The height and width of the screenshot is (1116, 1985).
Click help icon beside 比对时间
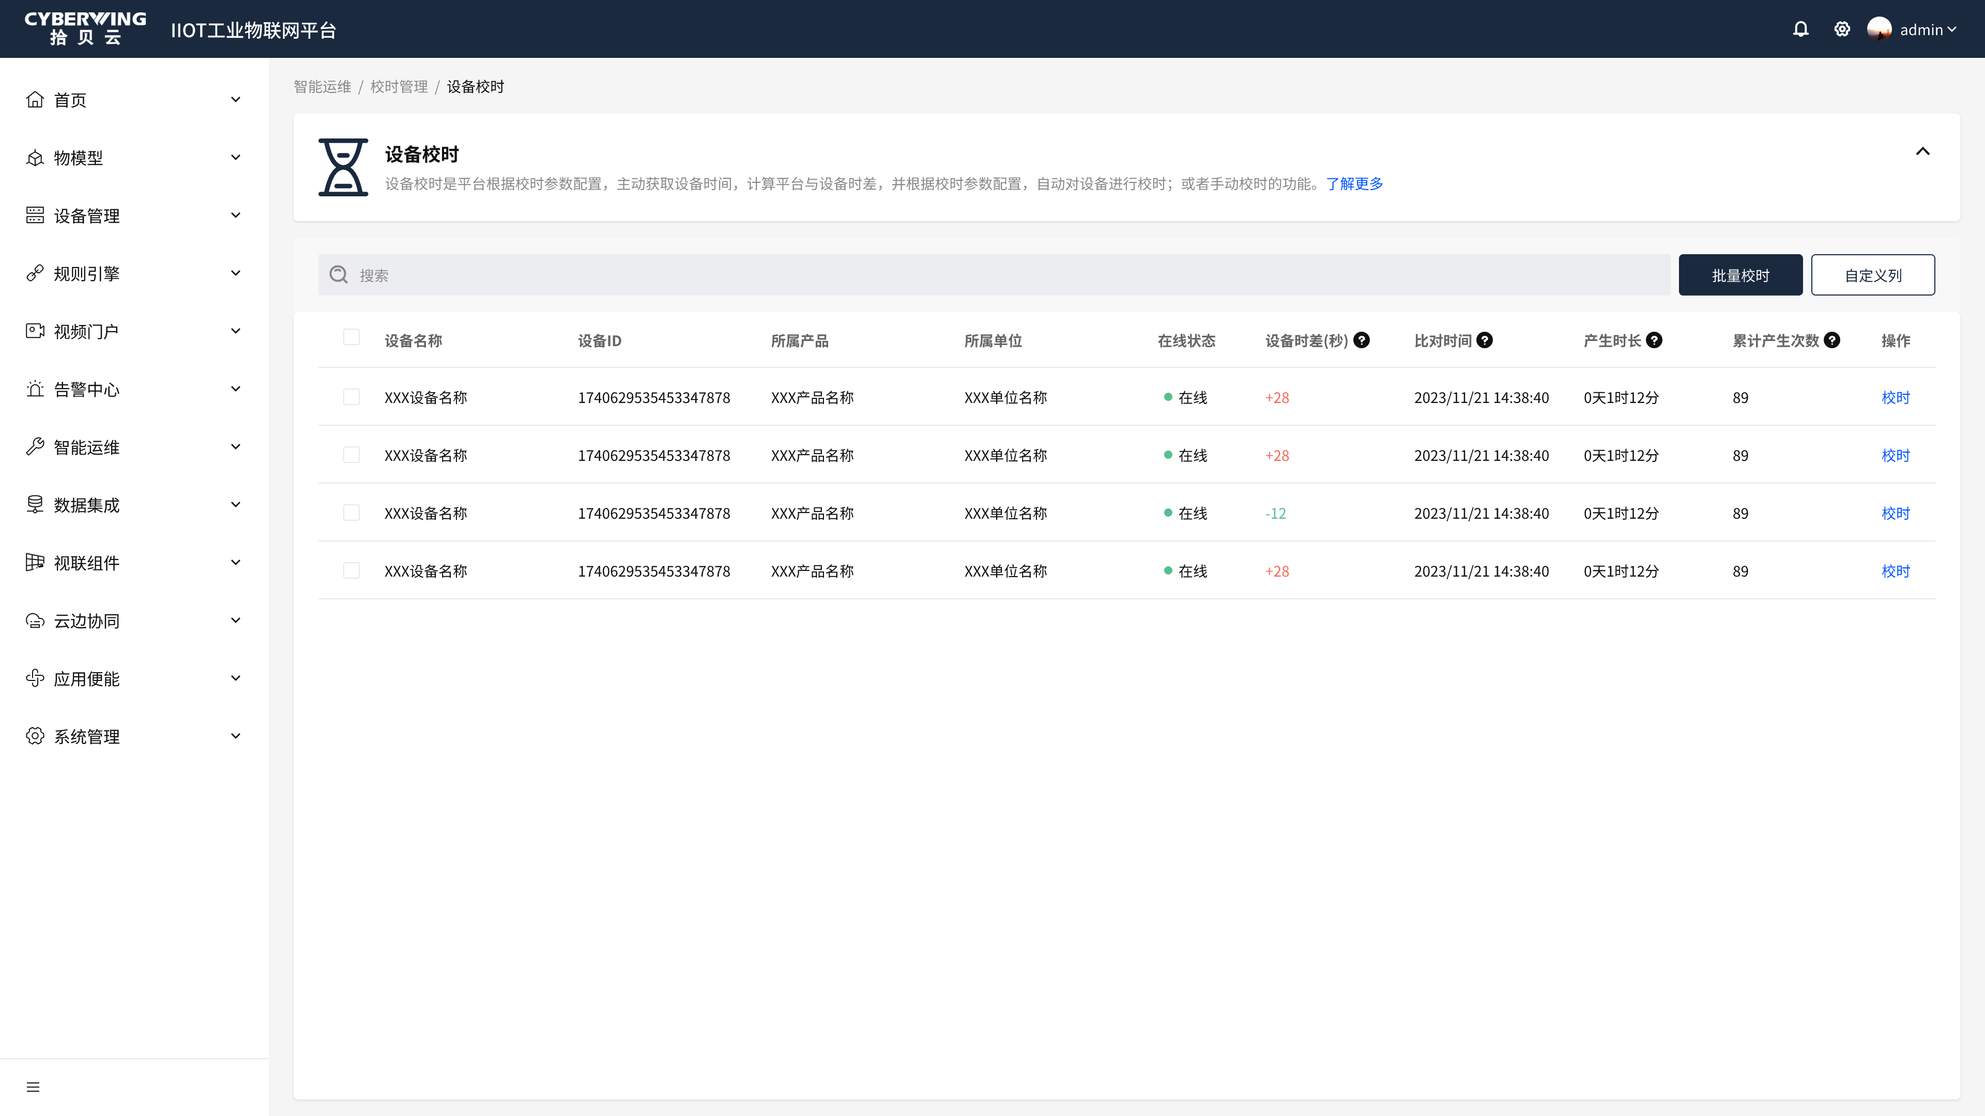click(x=1485, y=339)
